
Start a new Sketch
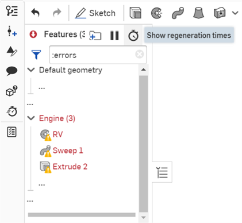tap(95, 13)
